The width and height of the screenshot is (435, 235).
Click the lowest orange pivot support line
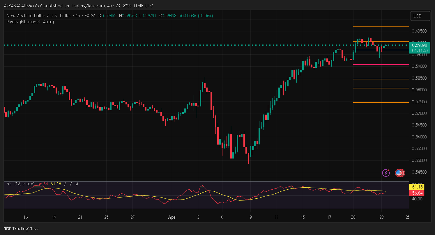pos(380,103)
